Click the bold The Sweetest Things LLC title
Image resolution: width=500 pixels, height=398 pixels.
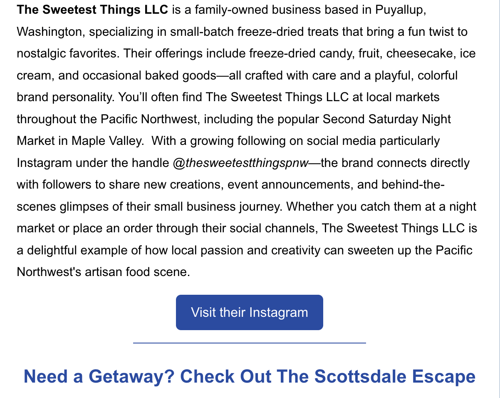[92, 10]
